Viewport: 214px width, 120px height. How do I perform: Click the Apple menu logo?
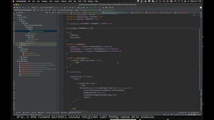(x=13, y=1)
